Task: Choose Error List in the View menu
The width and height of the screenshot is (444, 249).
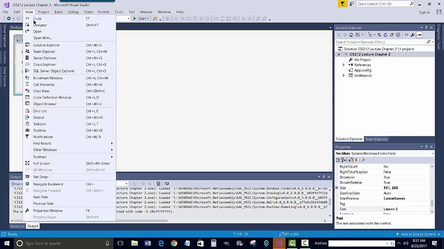Action: coord(69,111)
